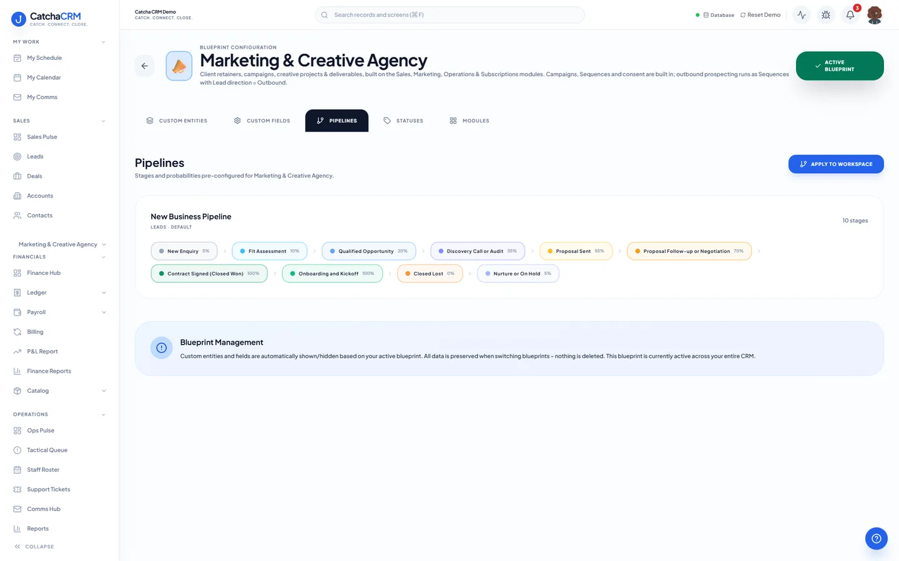
Task: Open Ops Pulse icon
Action: click(x=17, y=431)
